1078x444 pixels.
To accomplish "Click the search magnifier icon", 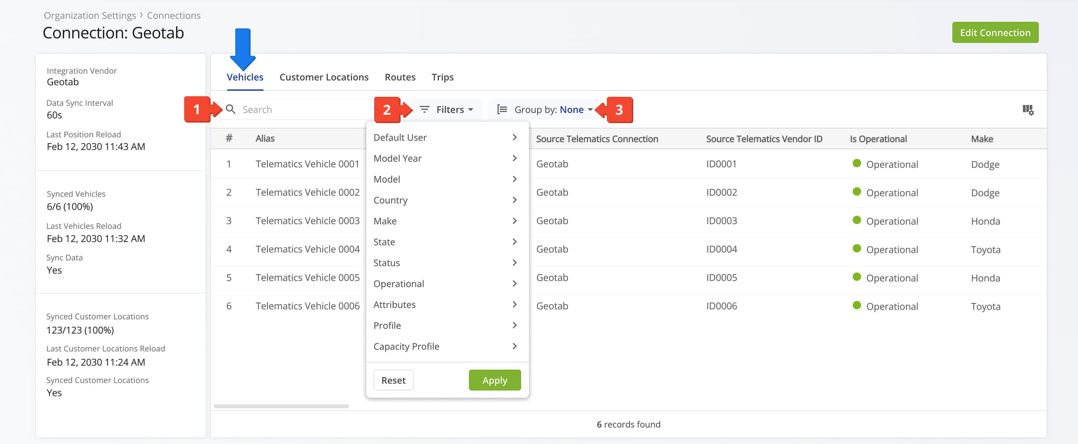I will (x=231, y=109).
